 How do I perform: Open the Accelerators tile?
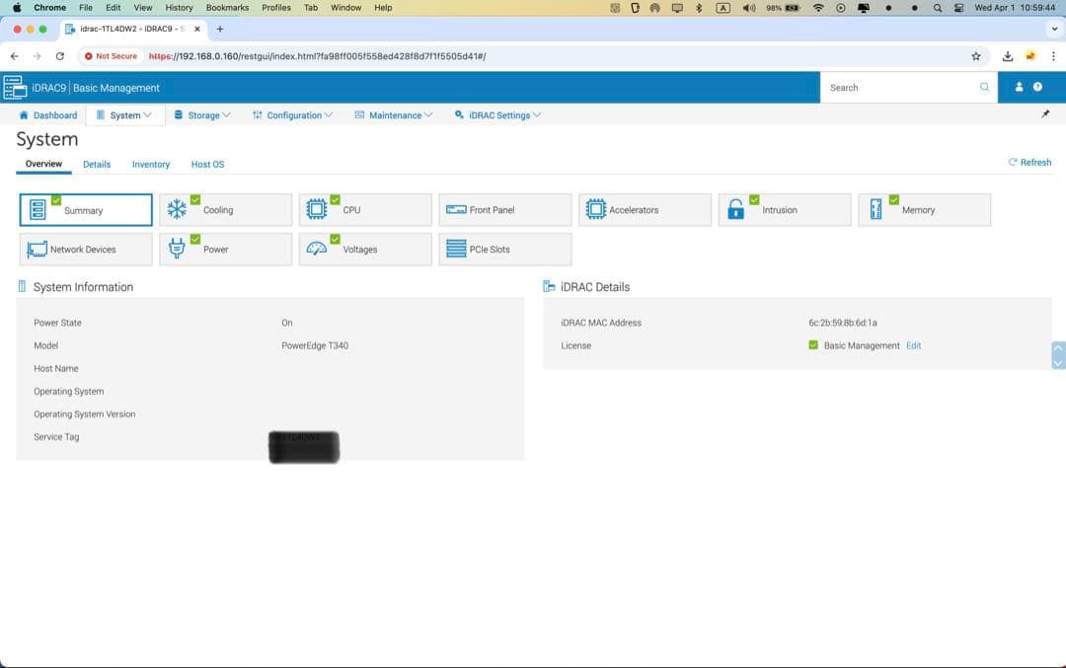point(645,210)
